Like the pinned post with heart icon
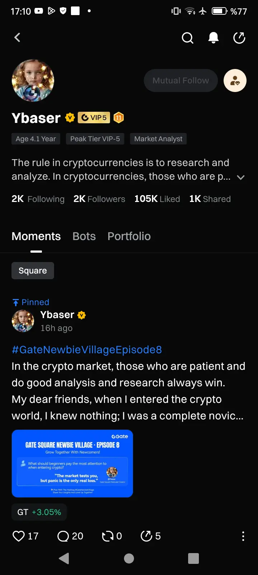Screen dimensions: 258x575 pyautogui.click(x=19, y=536)
